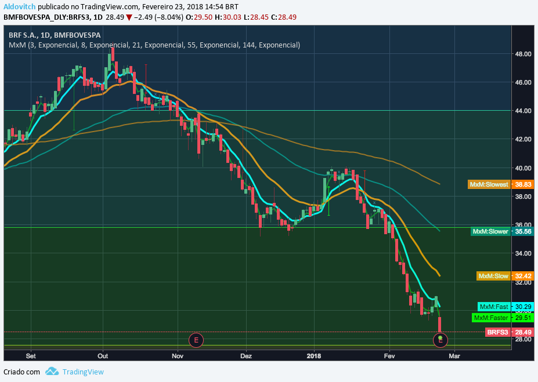The width and height of the screenshot is (538, 382).
Task: Click the earnings E marker near late February
Action: tap(440, 340)
